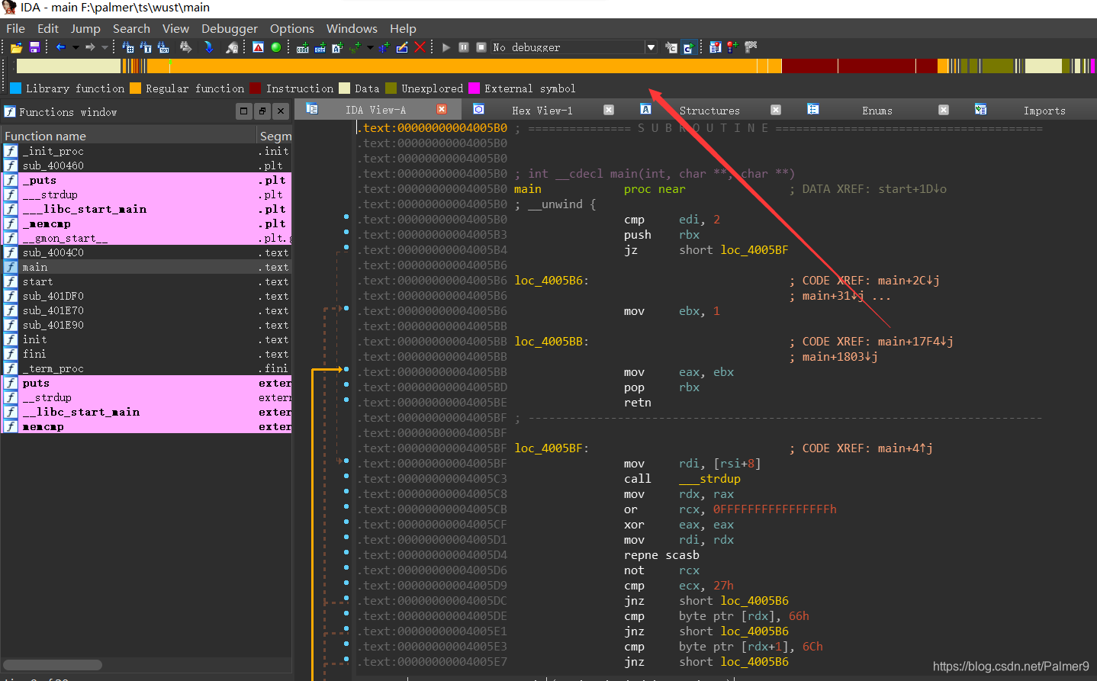This screenshot has width=1097, height=681.
Task: Click loc_4005BF operand in jz instruction
Action: click(754, 250)
